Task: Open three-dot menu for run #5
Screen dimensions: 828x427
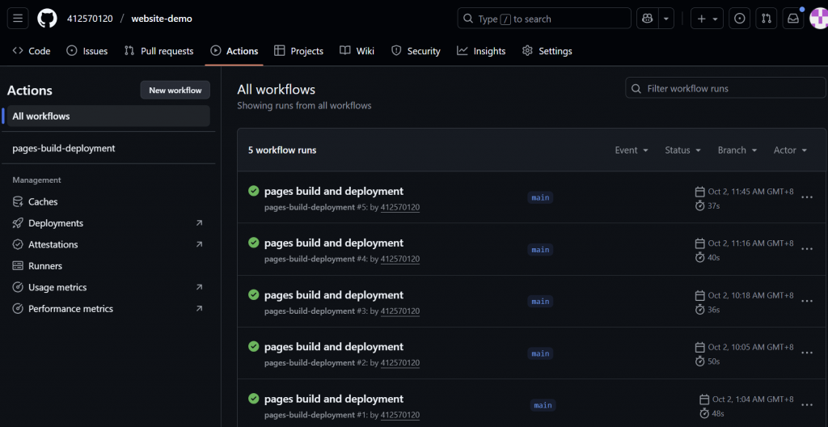Action: pyautogui.click(x=807, y=197)
